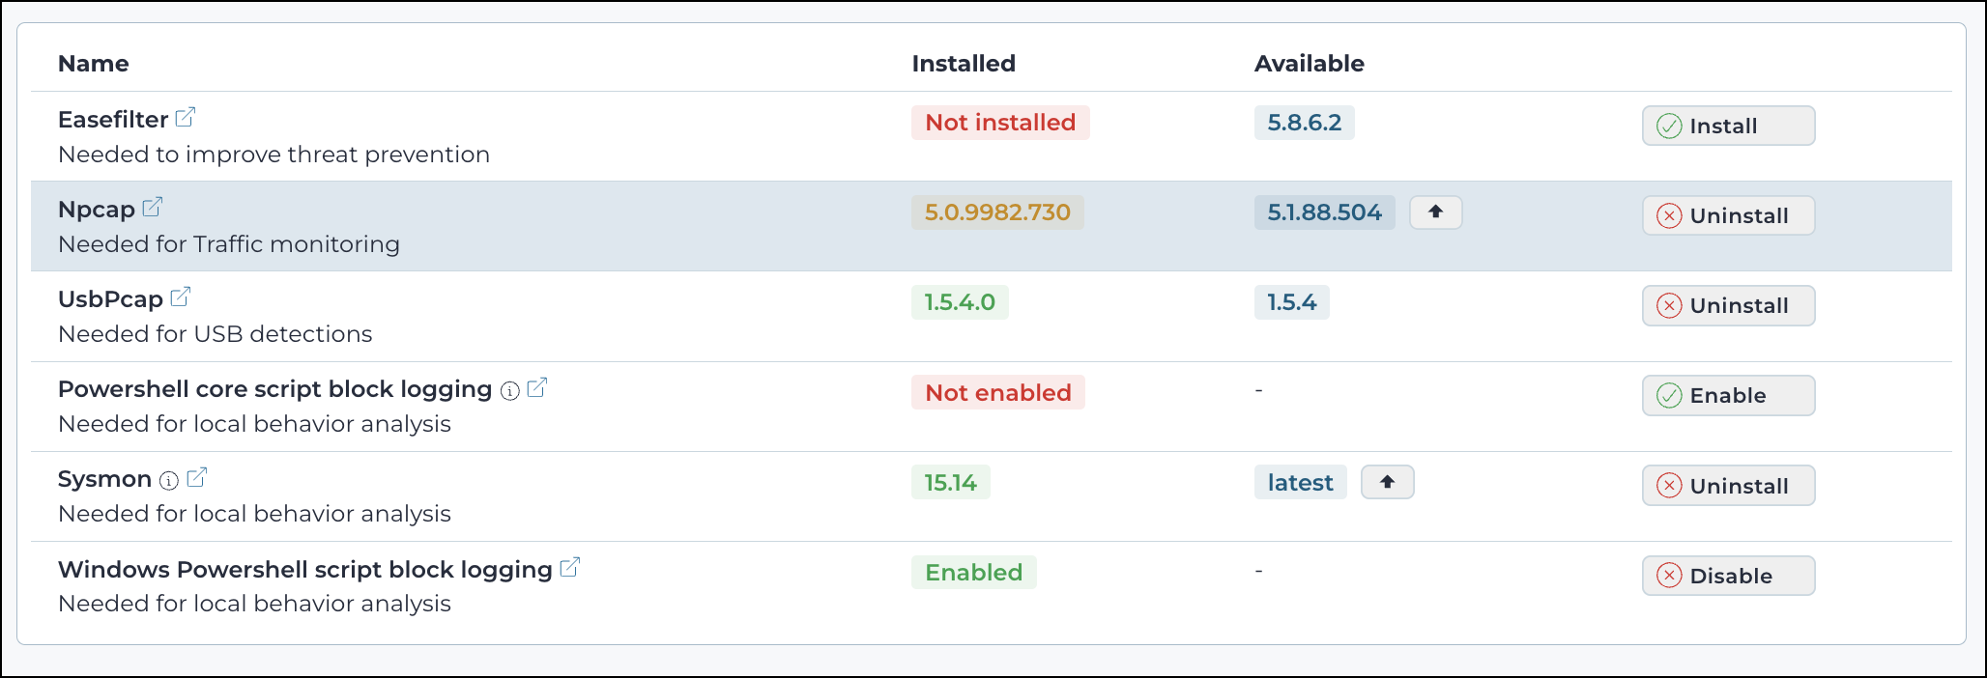Click the Npcap name text

(x=97, y=210)
